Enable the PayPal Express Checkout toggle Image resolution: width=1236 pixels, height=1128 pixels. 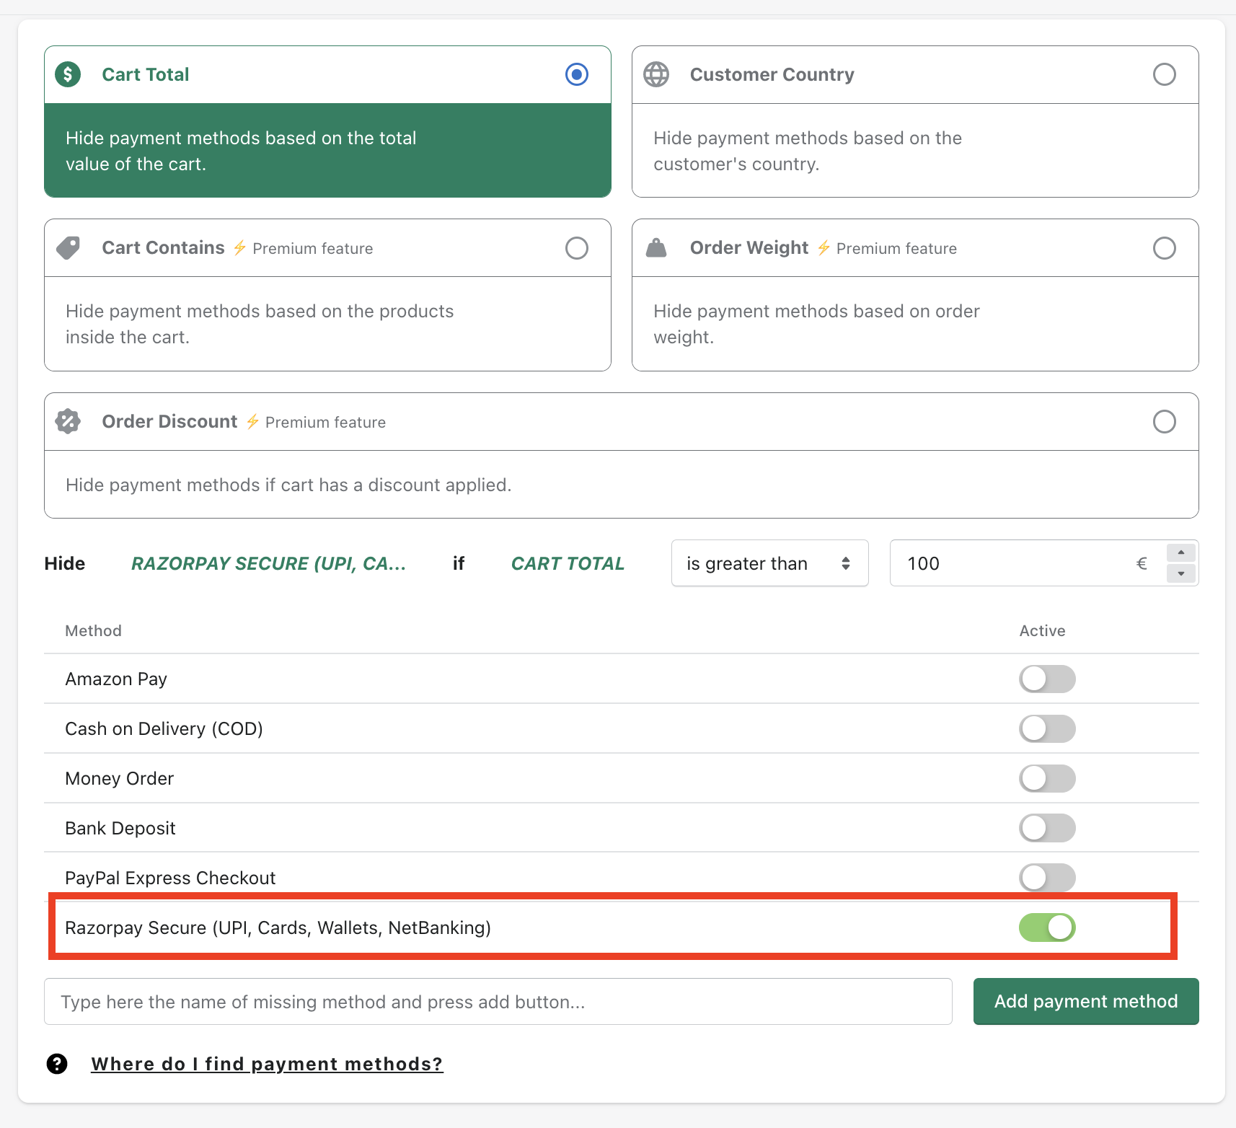tap(1047, 878)
